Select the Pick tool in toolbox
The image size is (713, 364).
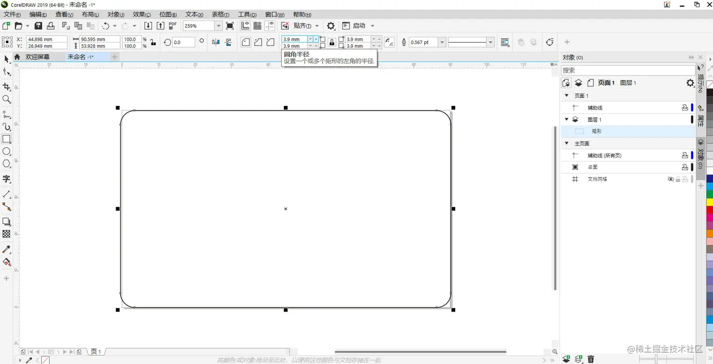pos(7,59)
